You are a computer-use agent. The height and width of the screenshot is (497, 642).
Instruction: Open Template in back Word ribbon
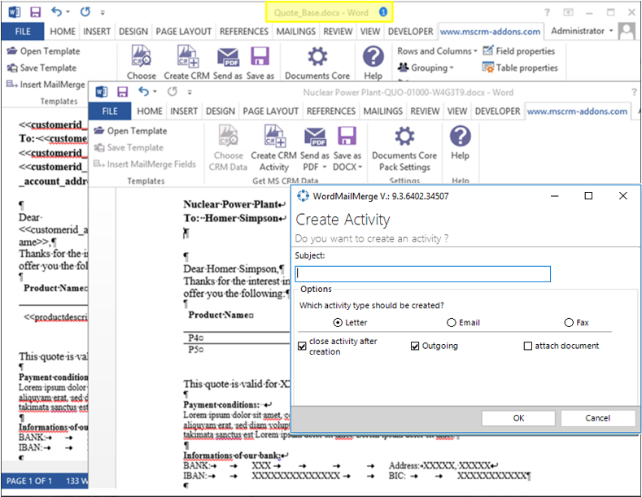click(44, 51)
